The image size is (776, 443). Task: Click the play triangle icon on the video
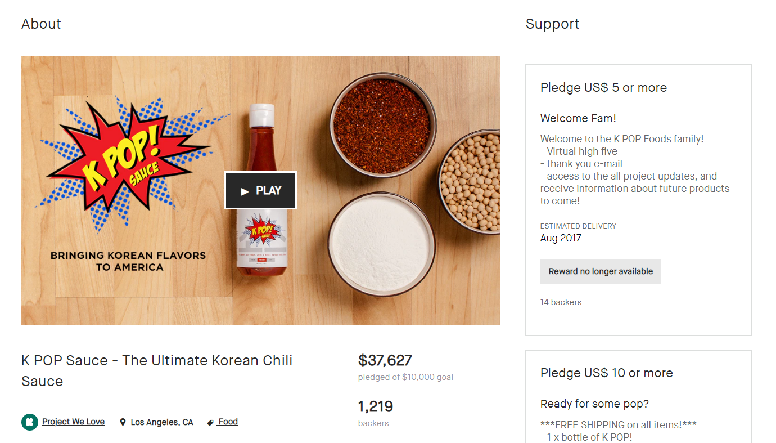click(x=245, y=191)
